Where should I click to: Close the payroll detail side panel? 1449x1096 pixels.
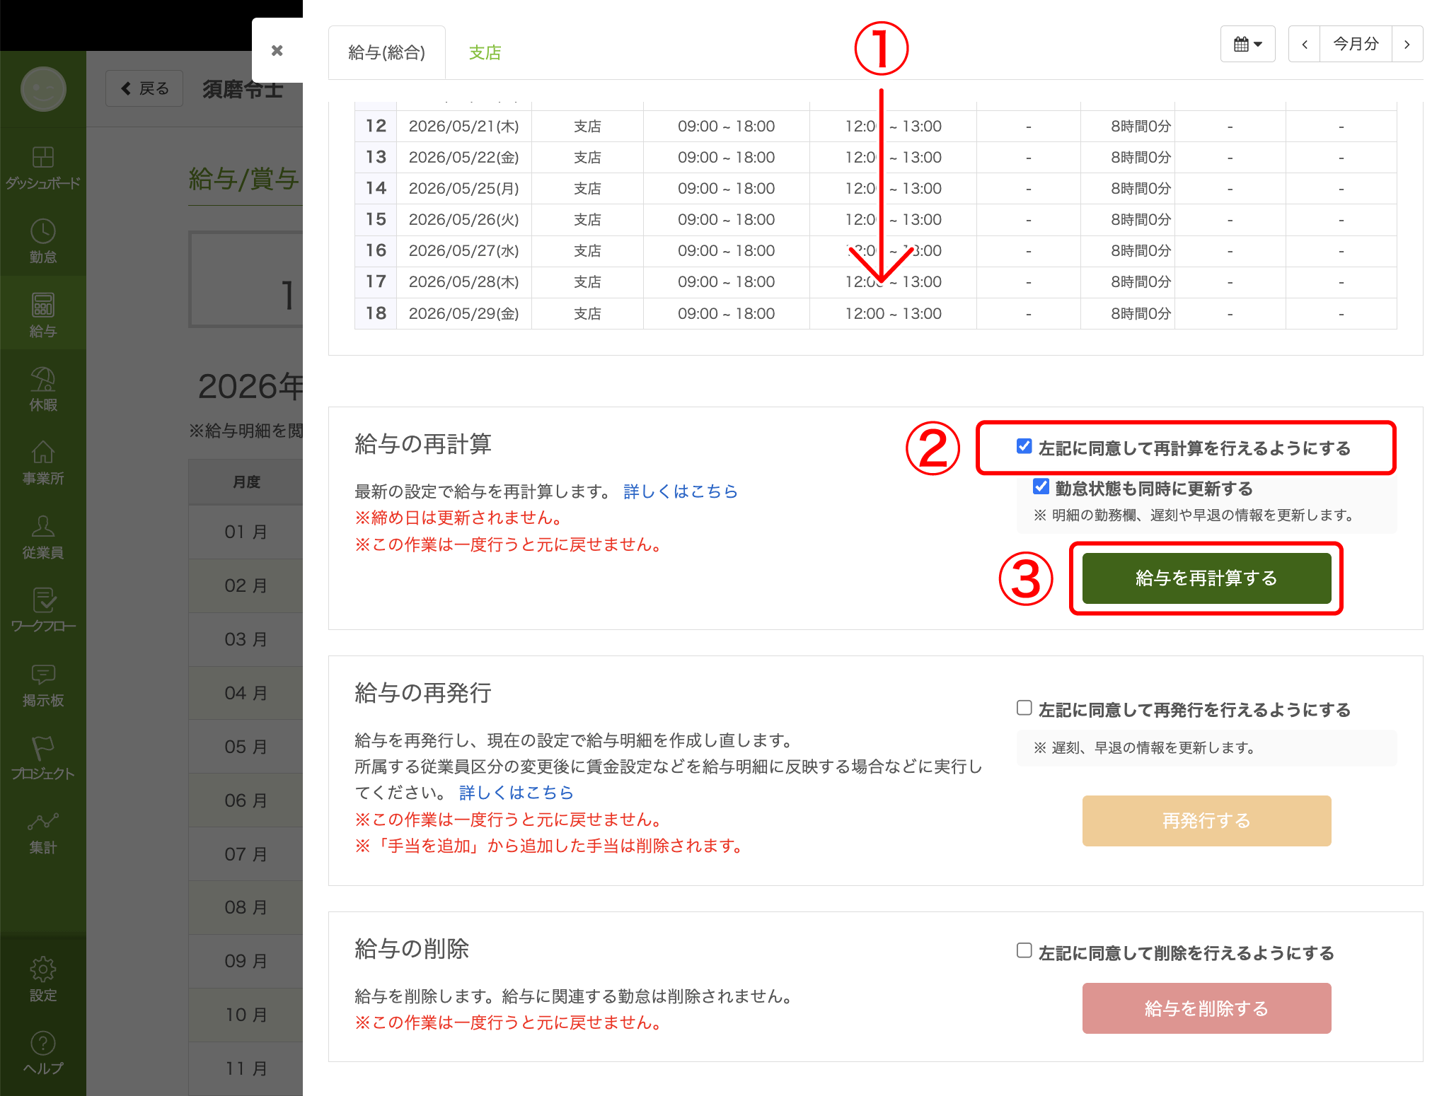point(277,50)
